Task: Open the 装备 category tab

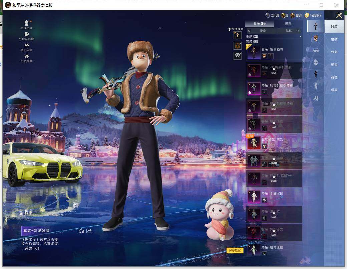Action: (334, 52)
